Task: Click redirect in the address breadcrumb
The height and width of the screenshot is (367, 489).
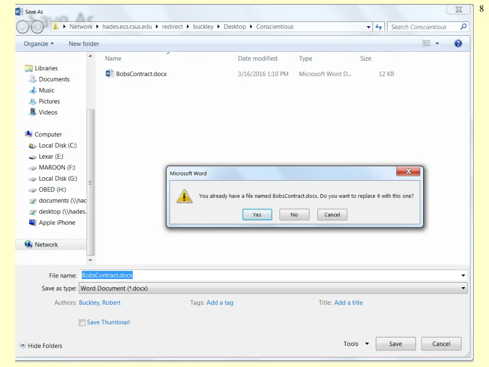Action: (x=172, y=27)
